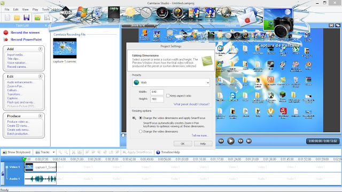The height and width of the screenshot is (192, 342).
Task: Click the Import media green folder icon
Action: click(37, 18)
